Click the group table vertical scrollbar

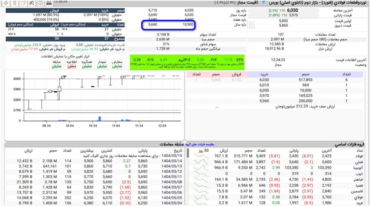188,153
